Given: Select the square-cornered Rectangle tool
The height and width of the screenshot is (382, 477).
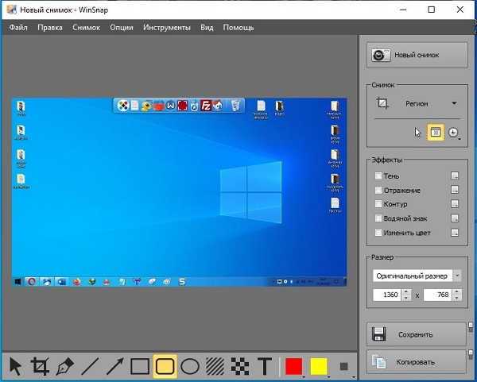Looking at the screenshot, I should coord(140,366).
